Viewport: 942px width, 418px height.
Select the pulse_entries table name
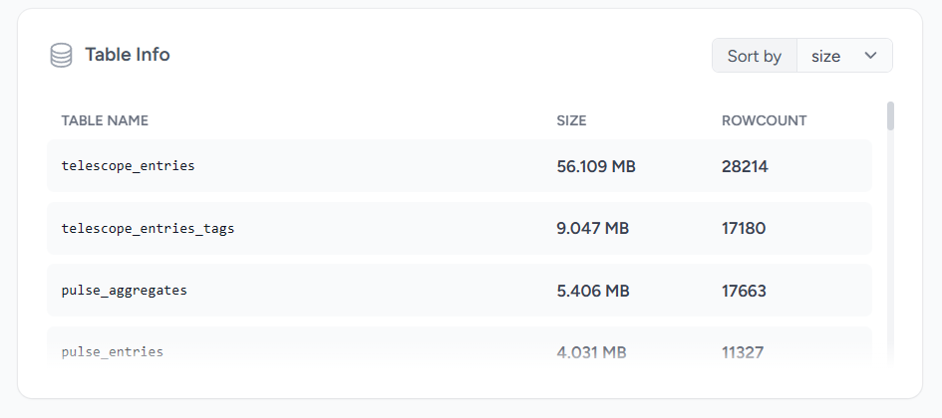coord(113,352)
